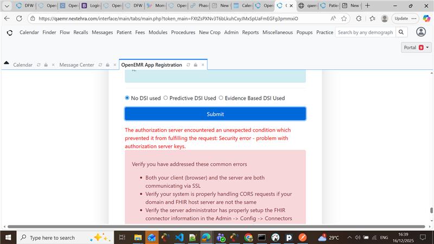Expand the Portal dropdown button
434x244 pixels.
pyautogui.click(x=416, y=48)
